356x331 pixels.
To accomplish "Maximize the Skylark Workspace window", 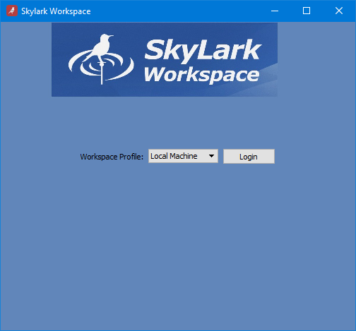I will 307,11.
